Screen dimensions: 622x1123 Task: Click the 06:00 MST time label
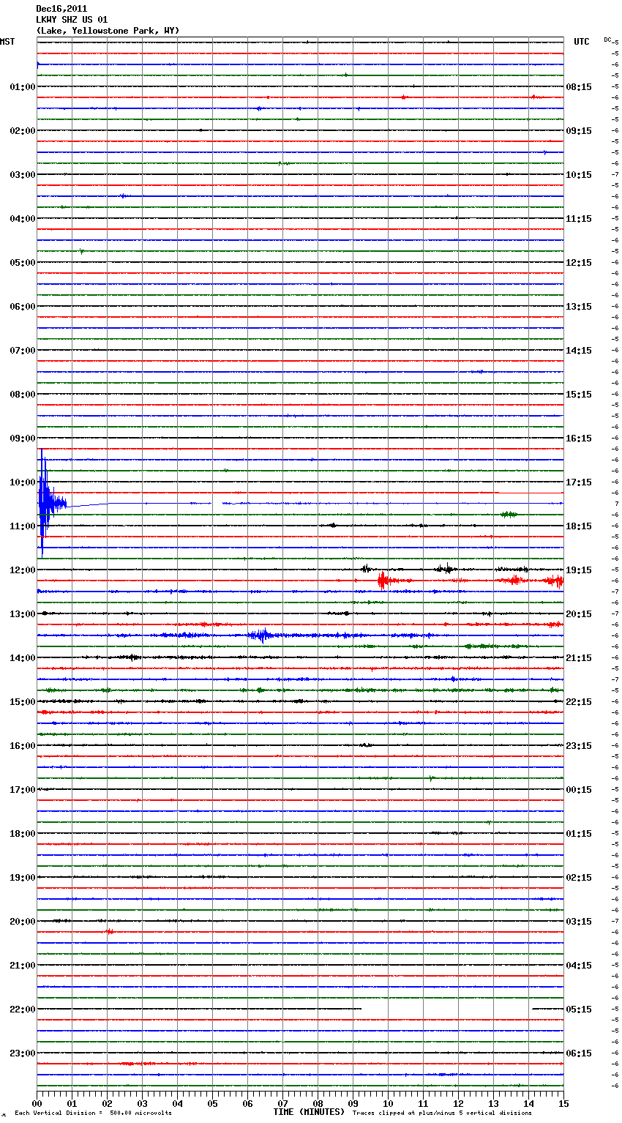pyautogui.click(x=22, y=307)
